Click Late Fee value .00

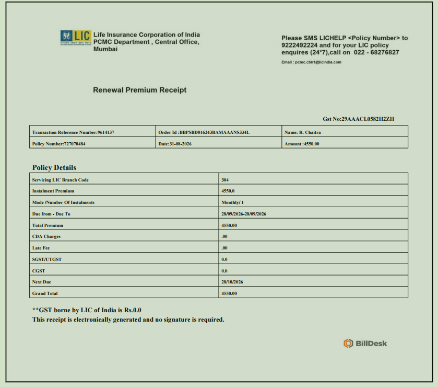pyautogui.click(x=224, y=248)
